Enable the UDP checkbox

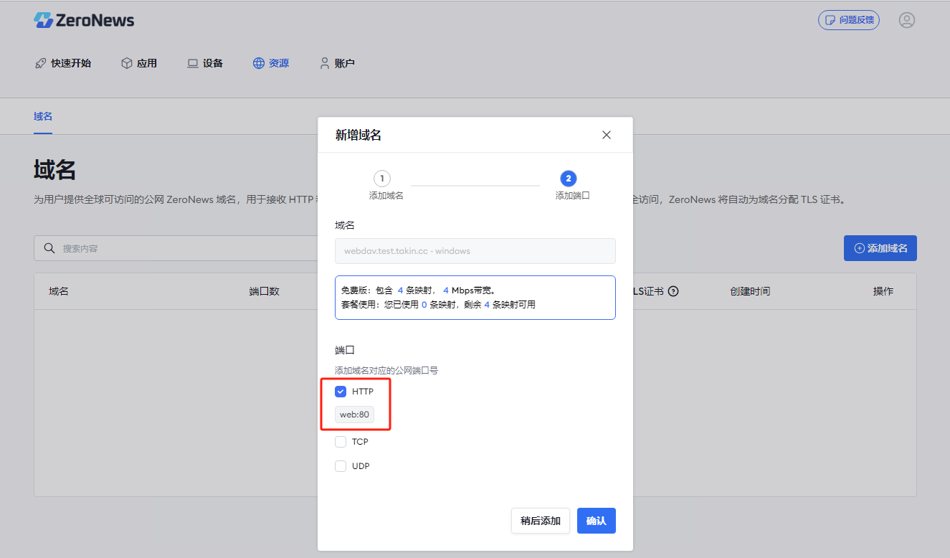pos(341,466)
